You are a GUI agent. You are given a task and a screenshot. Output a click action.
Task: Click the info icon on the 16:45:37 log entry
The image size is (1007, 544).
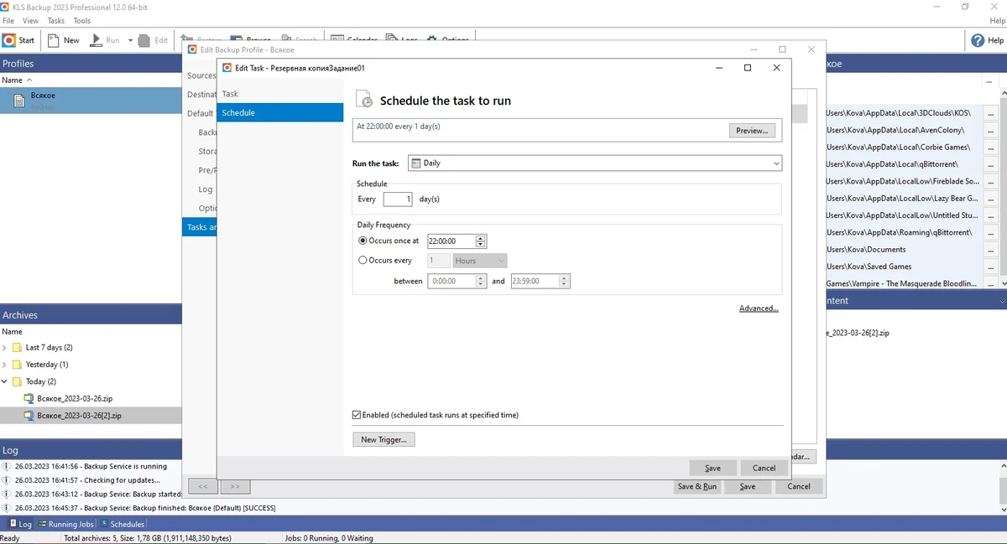pos(6,508)
